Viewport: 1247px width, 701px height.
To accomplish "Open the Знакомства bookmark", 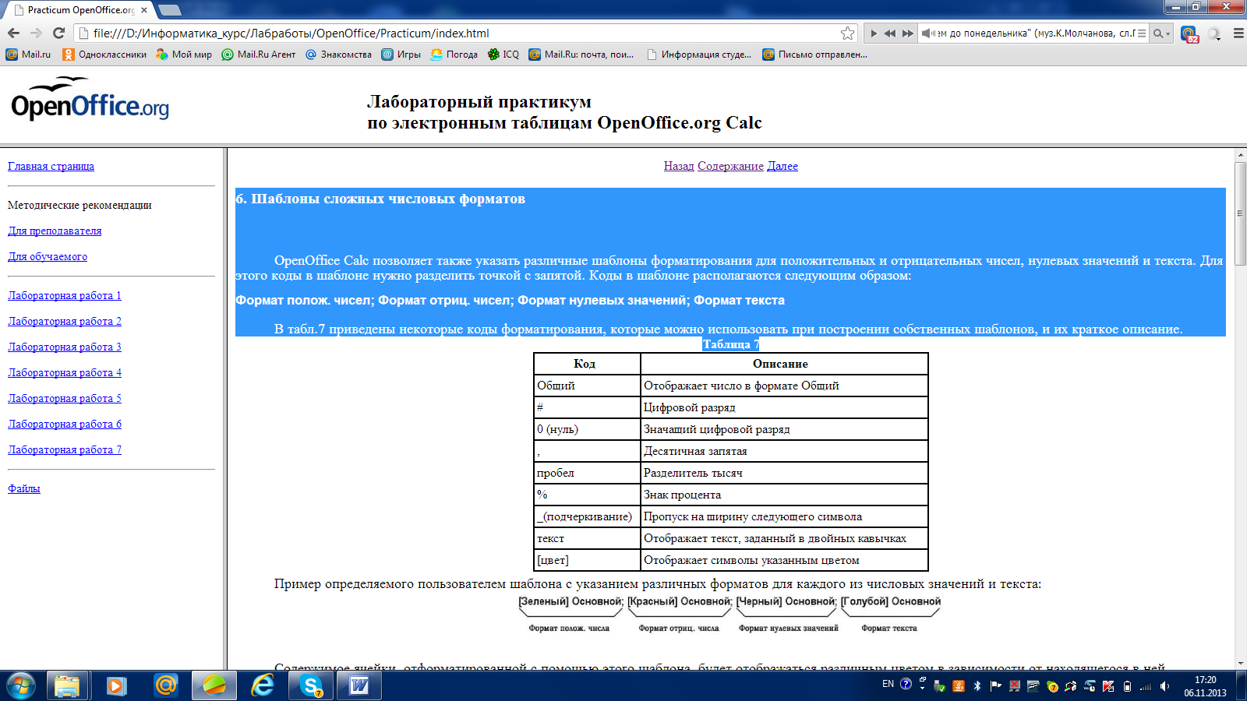I will (x=338, y=55).
